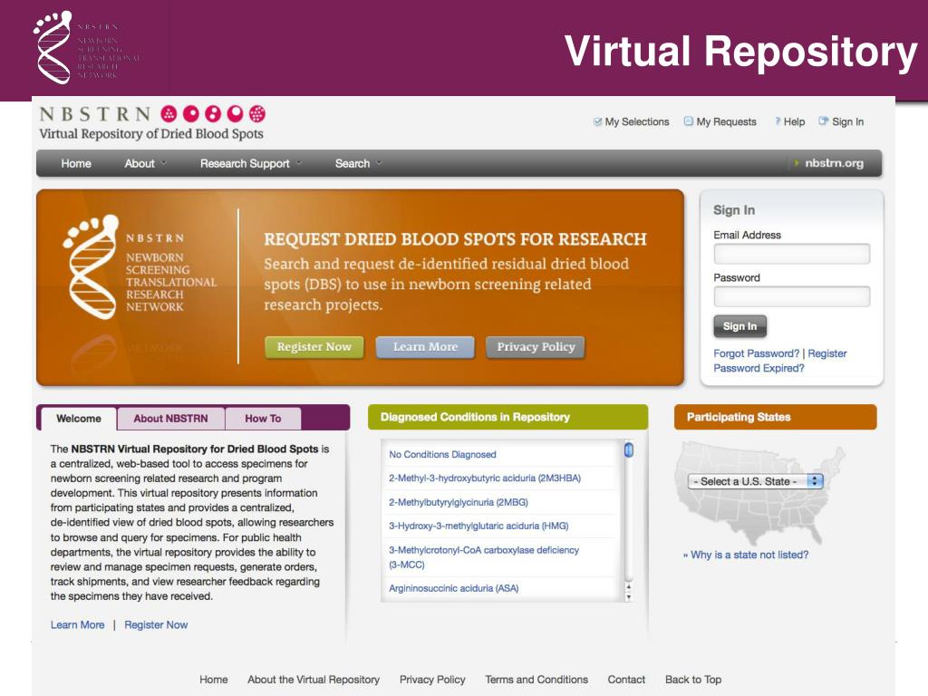Click footer Back to Top link
Screen dimensions: 928x696
click(x=693, y=680)
